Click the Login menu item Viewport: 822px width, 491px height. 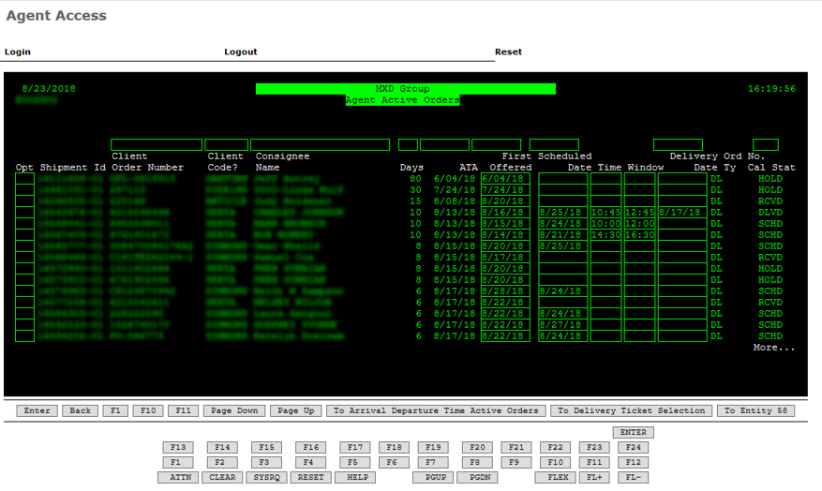(x=17, y=52)
